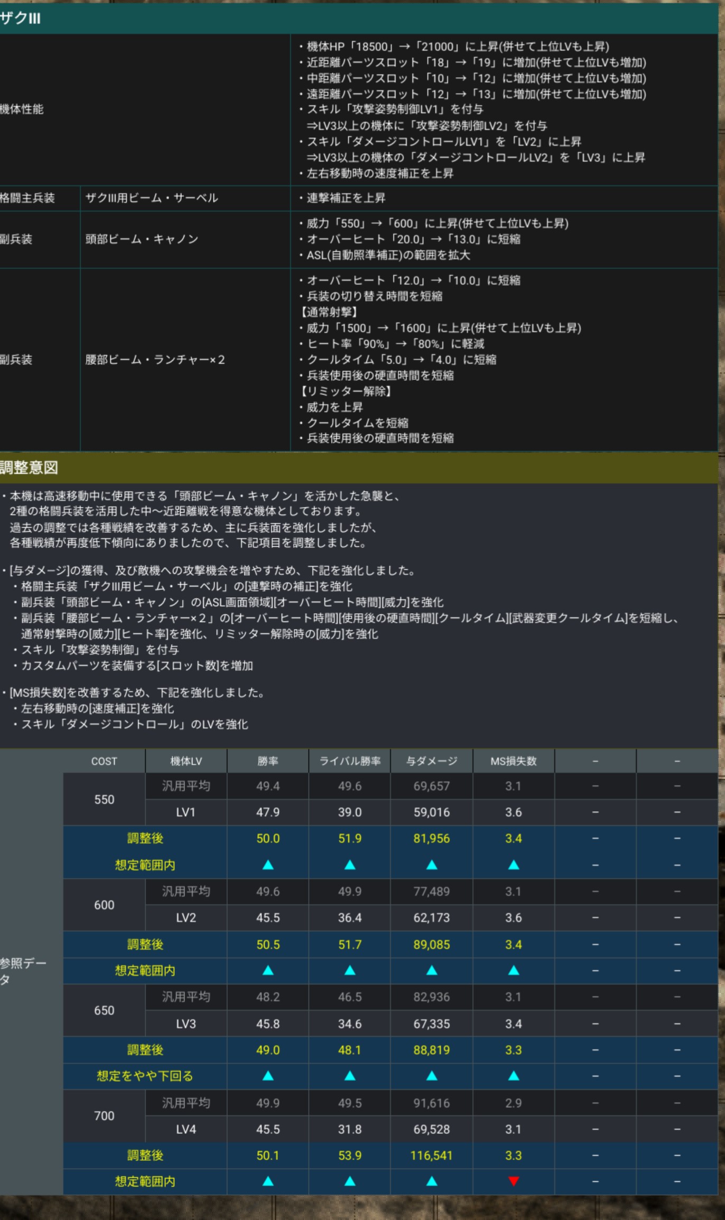The height and width of the screenshot is (1220, 725).
Task: Click the 31.8 rival win rate value
Action: [x=350, y=1129]
